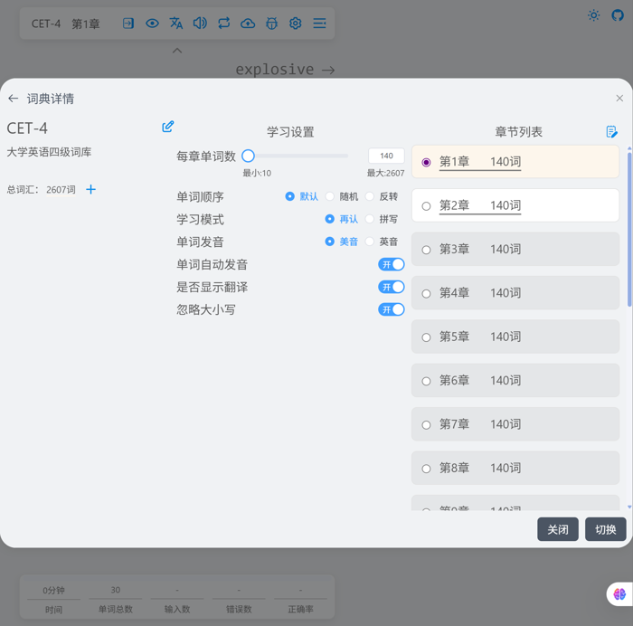Select 第6章 in chapter list
633x626 pixels.
tap(515, 381)
